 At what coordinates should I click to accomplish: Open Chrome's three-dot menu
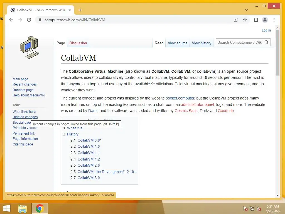point(274,20)
